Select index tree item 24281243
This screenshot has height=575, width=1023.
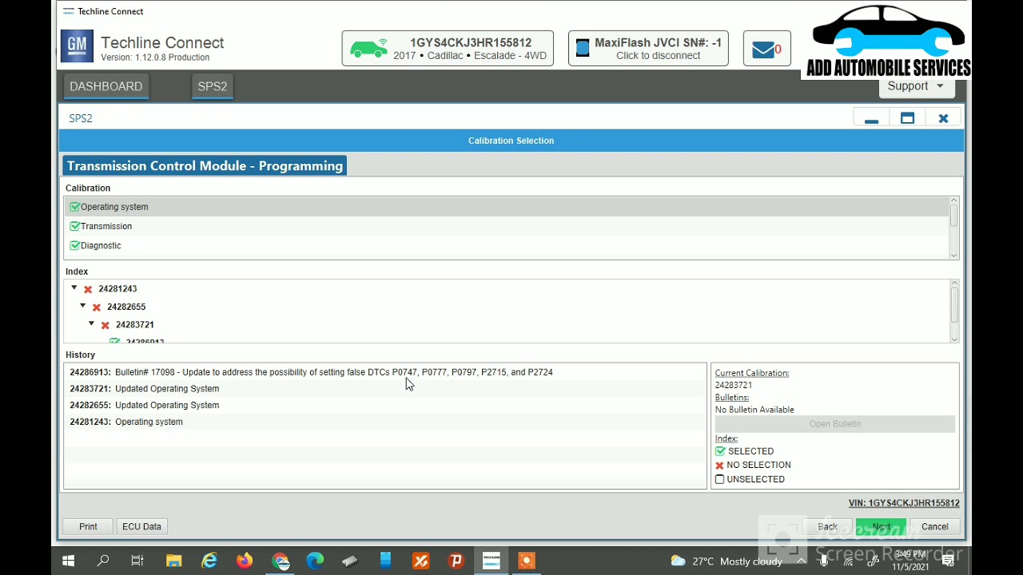click(x=117, y=289)
